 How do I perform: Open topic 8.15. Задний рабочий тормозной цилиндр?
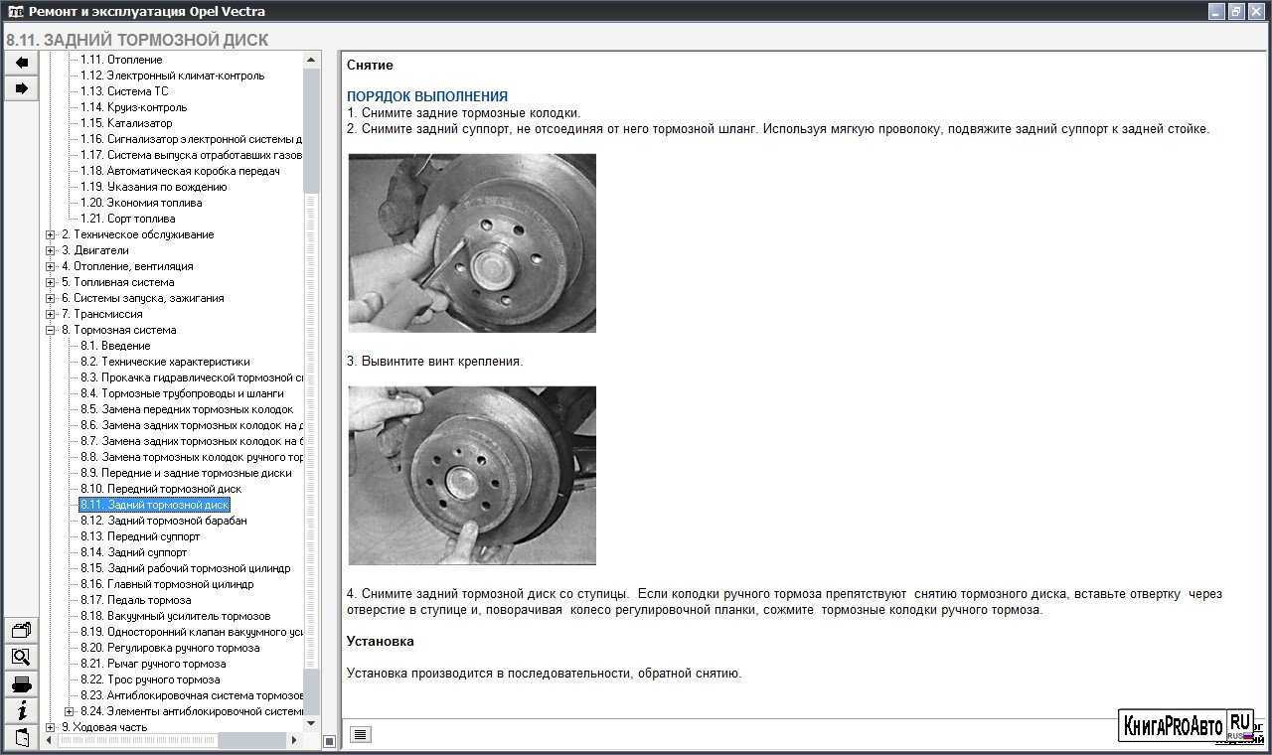[186, 568]
